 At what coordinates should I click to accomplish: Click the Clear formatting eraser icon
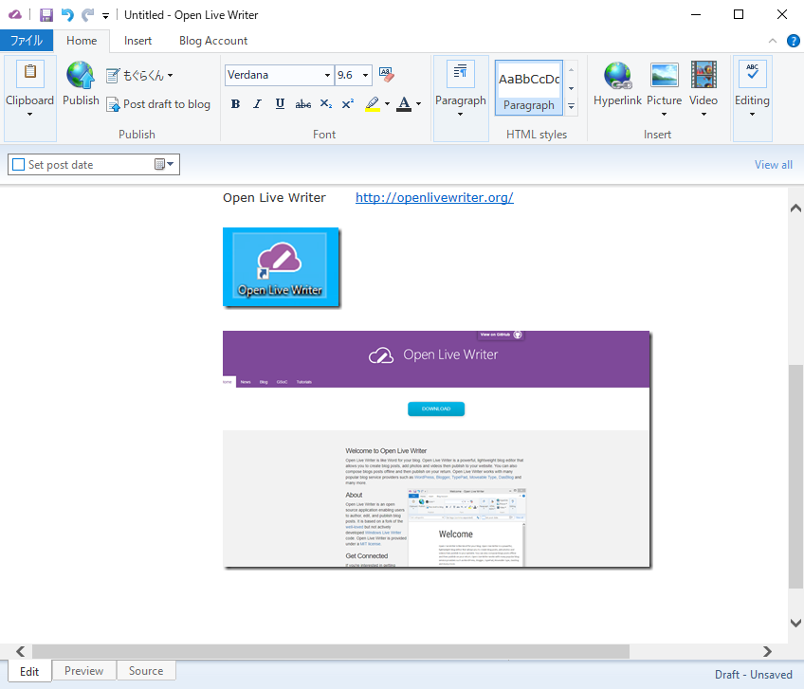point(387,74)
